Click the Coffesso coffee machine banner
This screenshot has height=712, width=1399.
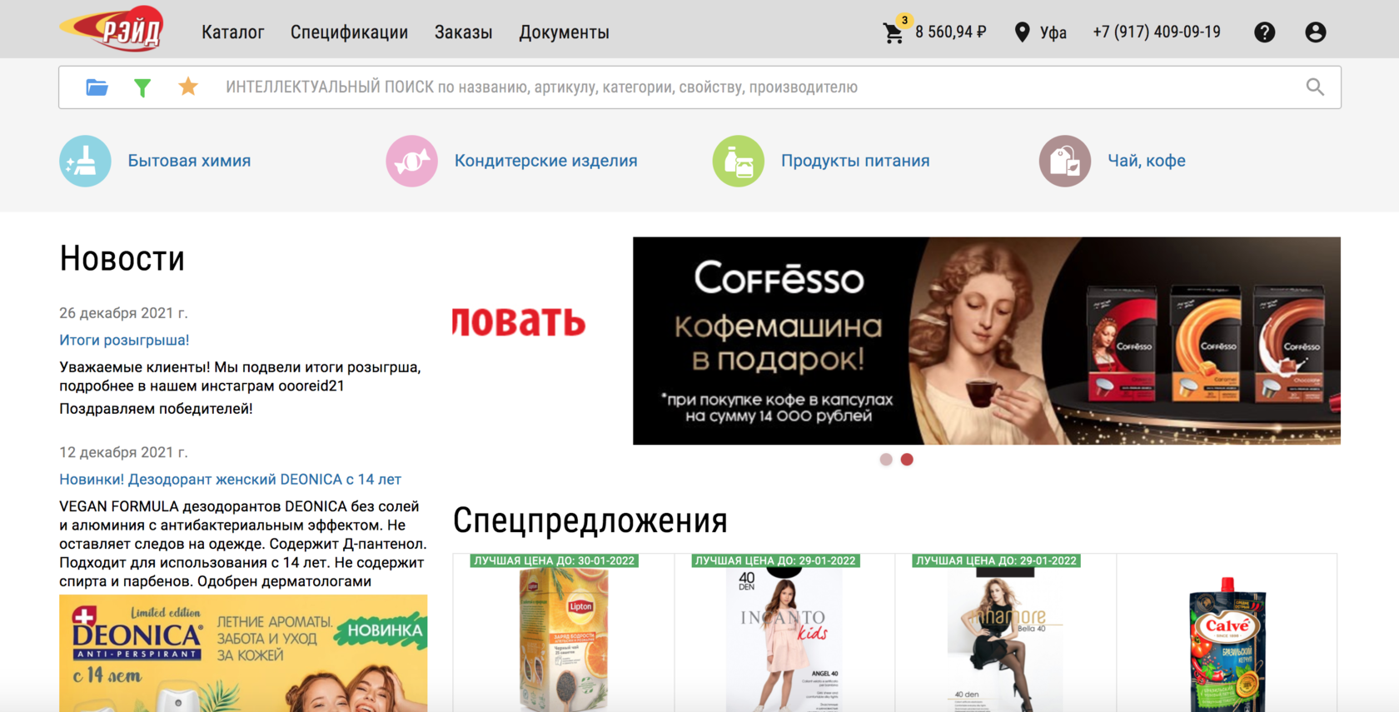pyautogui.click(x=986, y=341)
